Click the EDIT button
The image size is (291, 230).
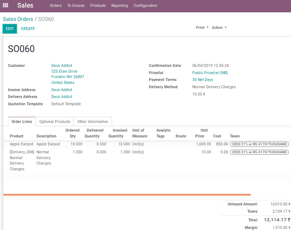10,29
